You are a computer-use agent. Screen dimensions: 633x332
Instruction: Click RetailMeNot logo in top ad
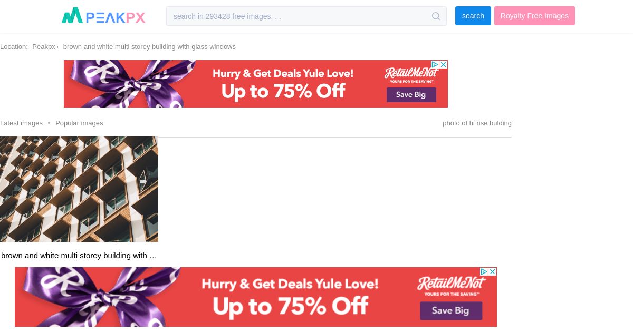pyautogui.click(x=411, y=74)
